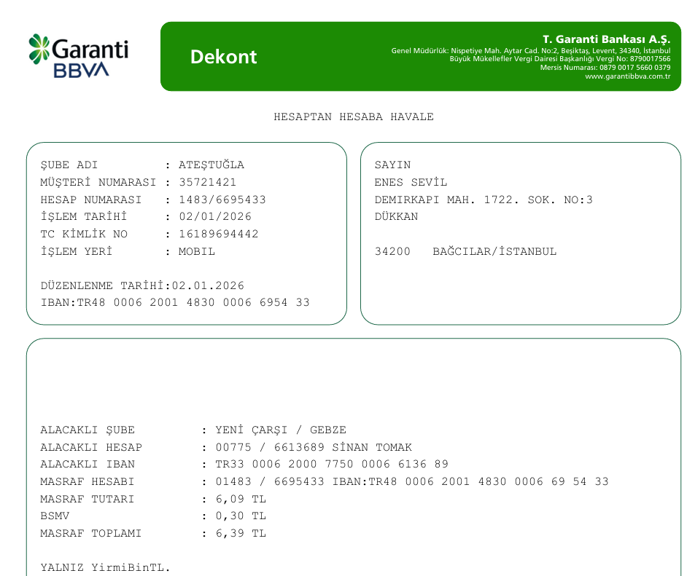Select YENİ ÇARŞI / GEBZE branch value
The height and width of the screenshot is (576, 687).
(x=280, y=430)
